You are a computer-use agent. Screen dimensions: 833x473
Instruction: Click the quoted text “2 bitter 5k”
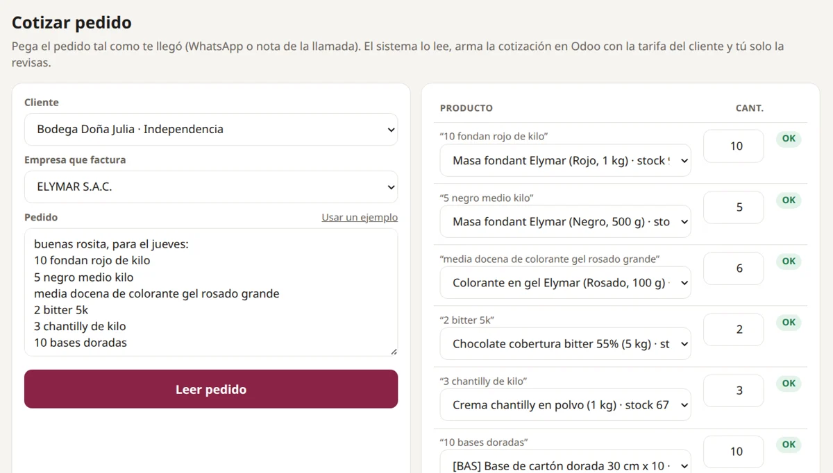click(x=467, y=320)
